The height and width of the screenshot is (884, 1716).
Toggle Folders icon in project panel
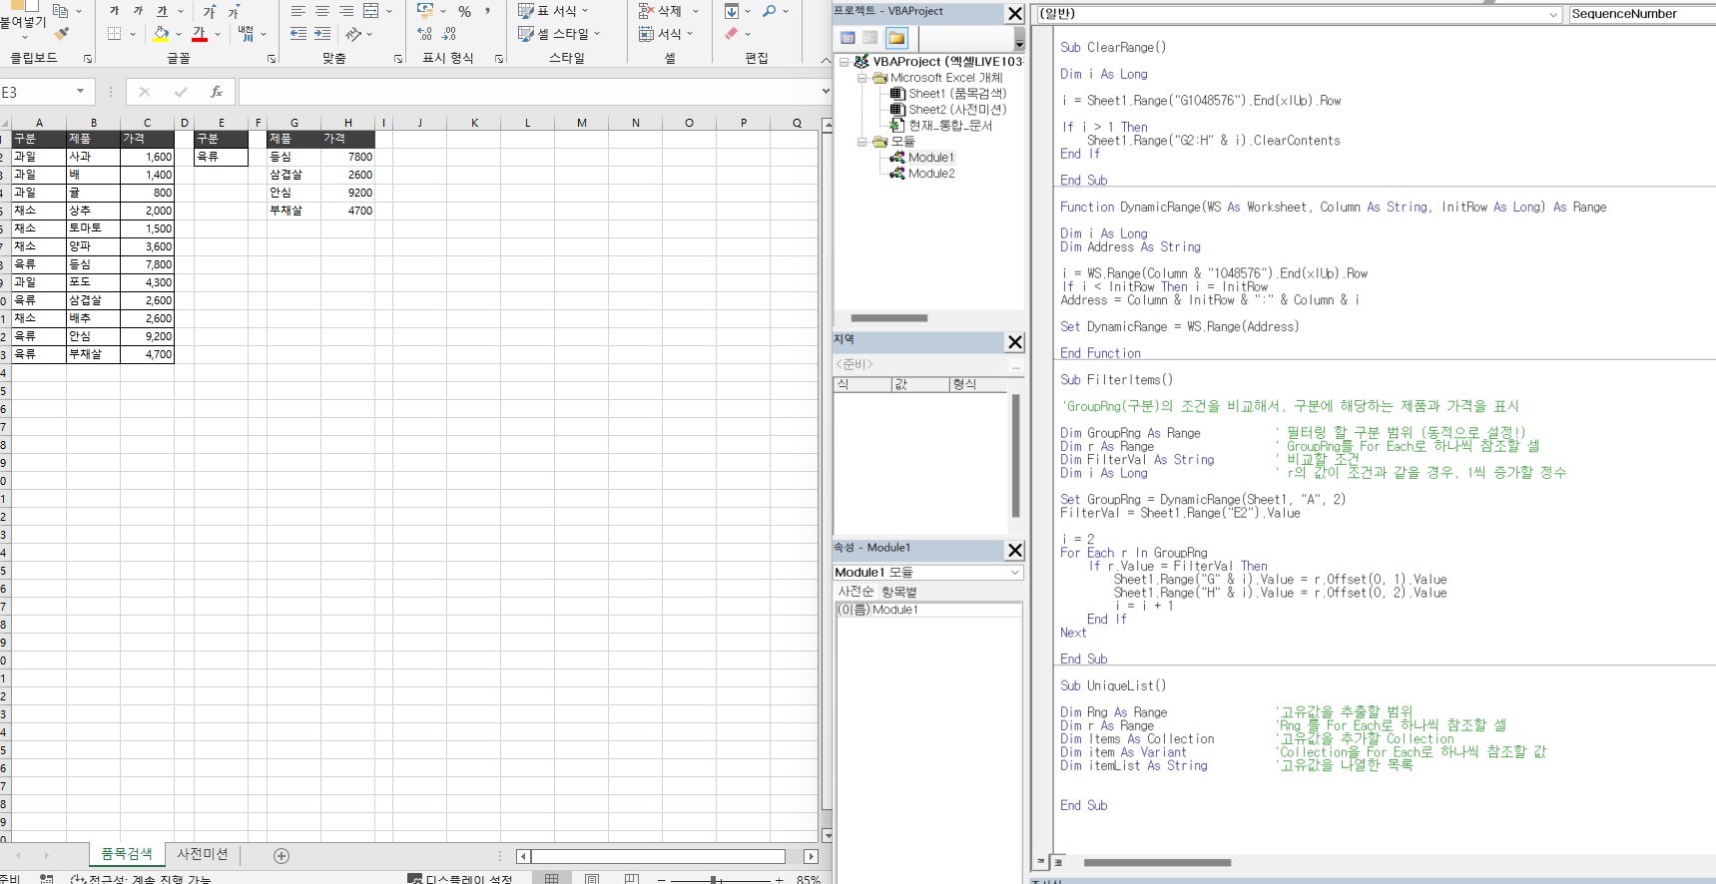(x=896, y=38)
